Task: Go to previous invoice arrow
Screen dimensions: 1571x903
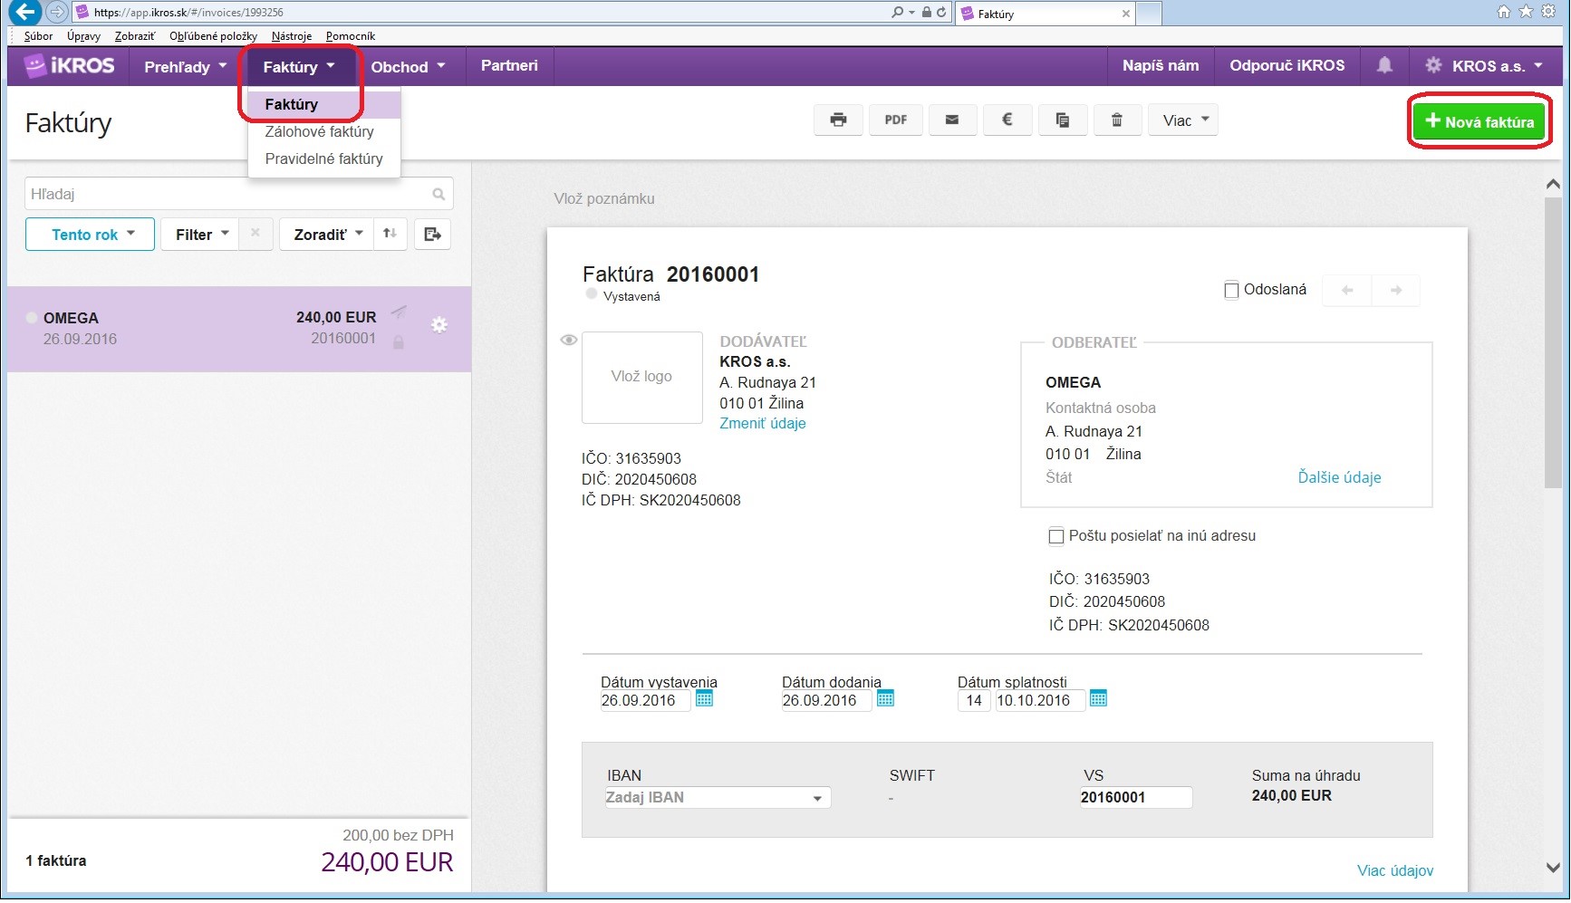Action: point(1347,291)
